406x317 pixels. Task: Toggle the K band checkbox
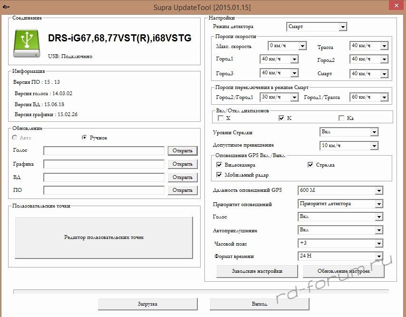(281, 118)
